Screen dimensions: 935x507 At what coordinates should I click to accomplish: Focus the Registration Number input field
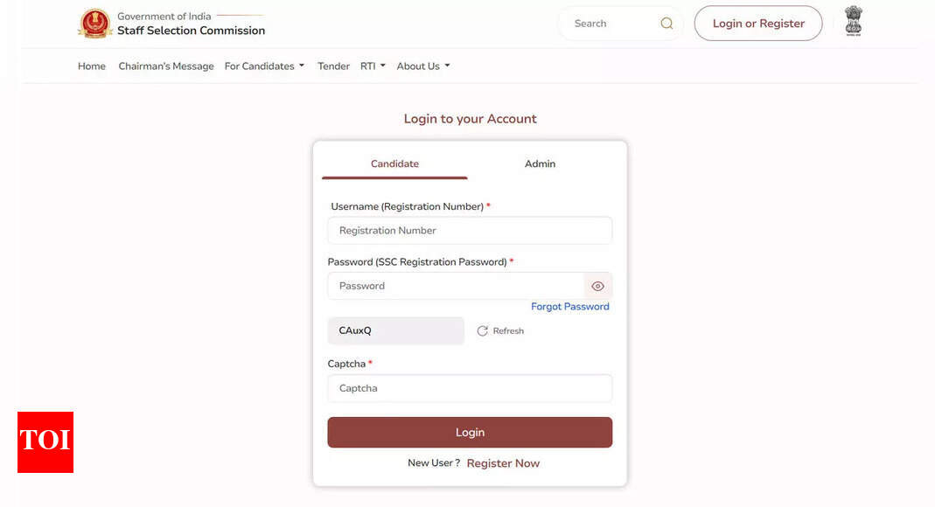tap(470, 231)
